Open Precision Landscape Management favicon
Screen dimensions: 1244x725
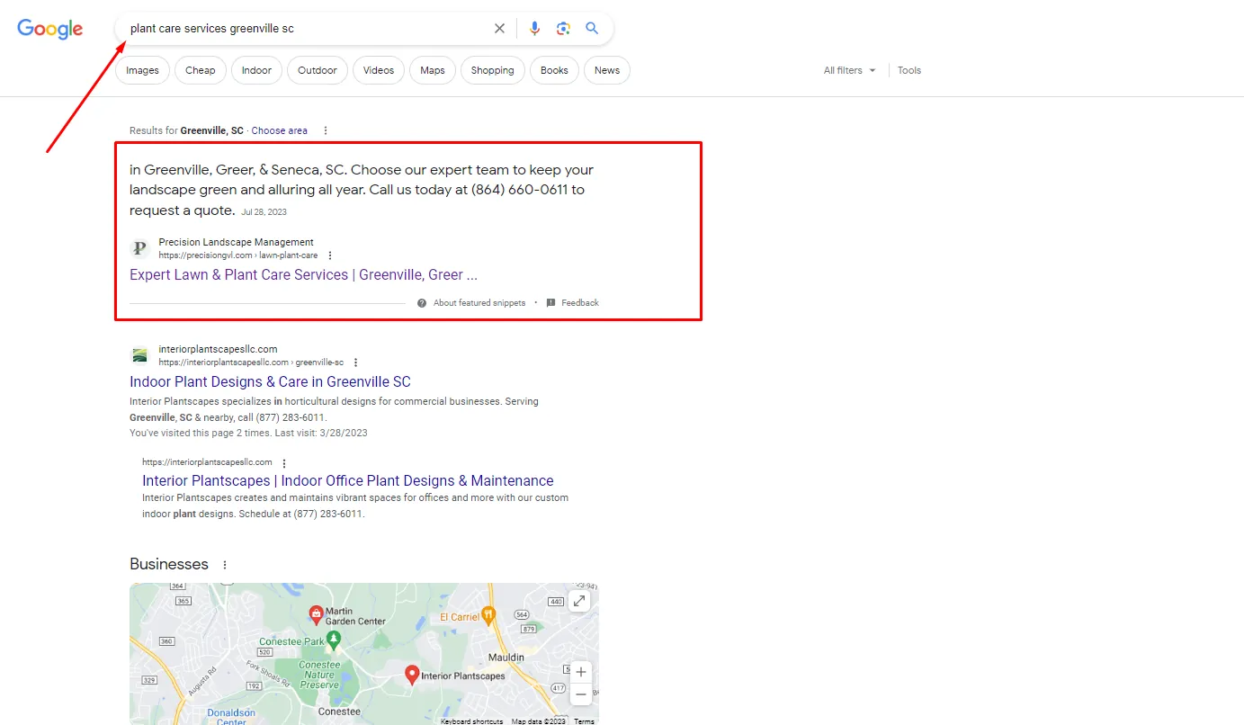point(139,248)
